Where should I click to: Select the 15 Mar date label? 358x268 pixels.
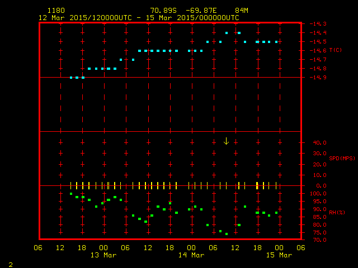point(279,255)
